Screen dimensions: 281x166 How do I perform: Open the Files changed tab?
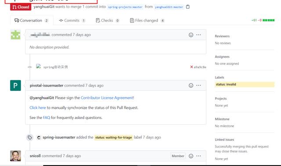coord(147,21)
